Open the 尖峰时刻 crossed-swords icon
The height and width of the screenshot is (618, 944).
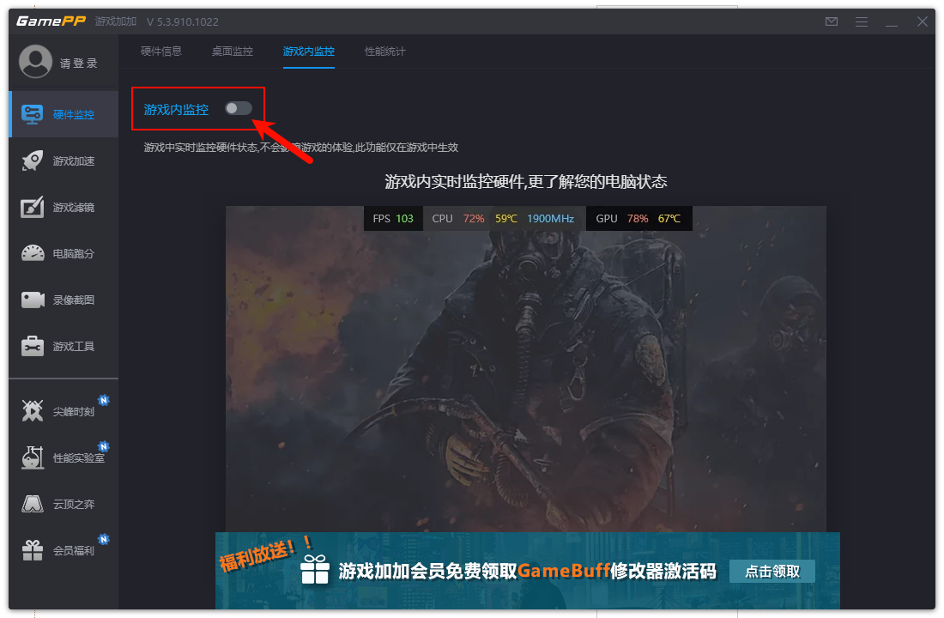(x=33, y=411)
